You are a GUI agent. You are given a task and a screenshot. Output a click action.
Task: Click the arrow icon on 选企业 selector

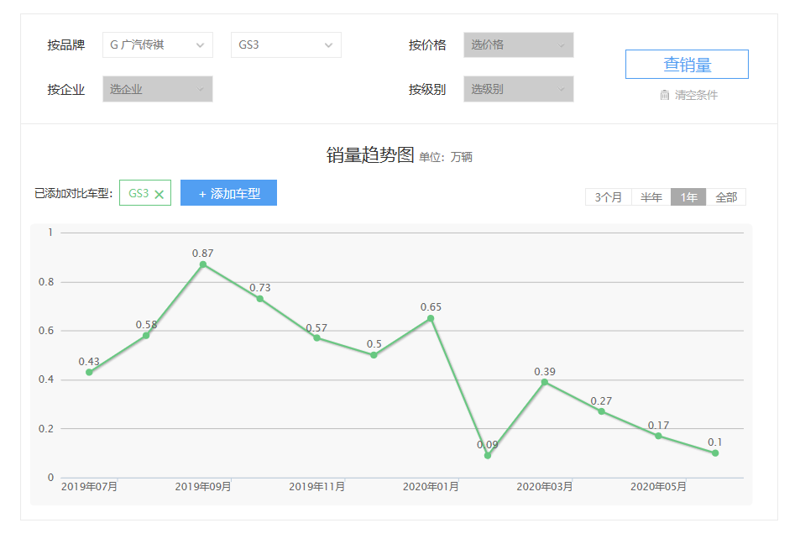201,88
